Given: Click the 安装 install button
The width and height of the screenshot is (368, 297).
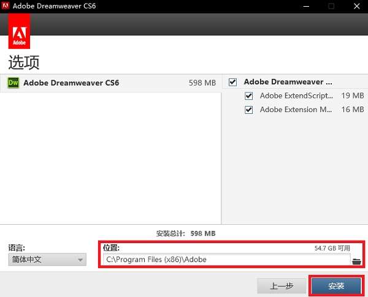Looking at the screenshot, I should point(336,286).
